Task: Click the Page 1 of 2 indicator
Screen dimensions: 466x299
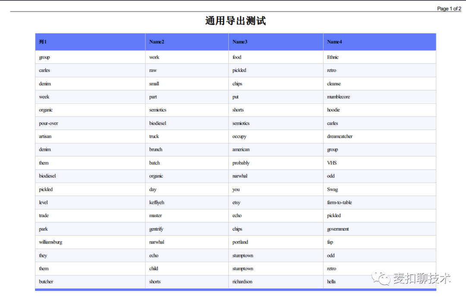Action: (x=450, y=9)
